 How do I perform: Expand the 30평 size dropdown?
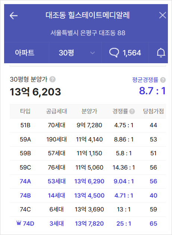point(75,53)
